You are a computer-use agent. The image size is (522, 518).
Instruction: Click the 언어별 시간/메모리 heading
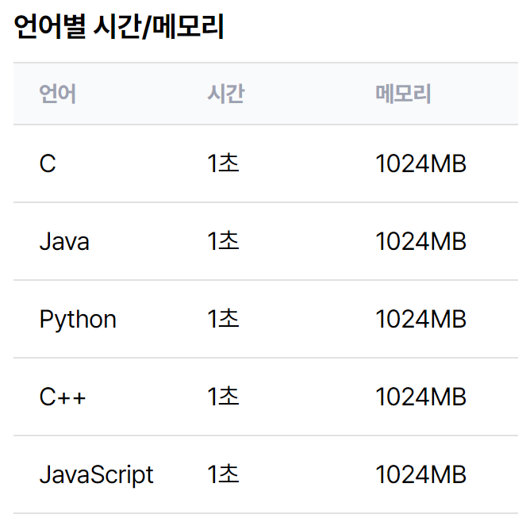tap(119, 27)
